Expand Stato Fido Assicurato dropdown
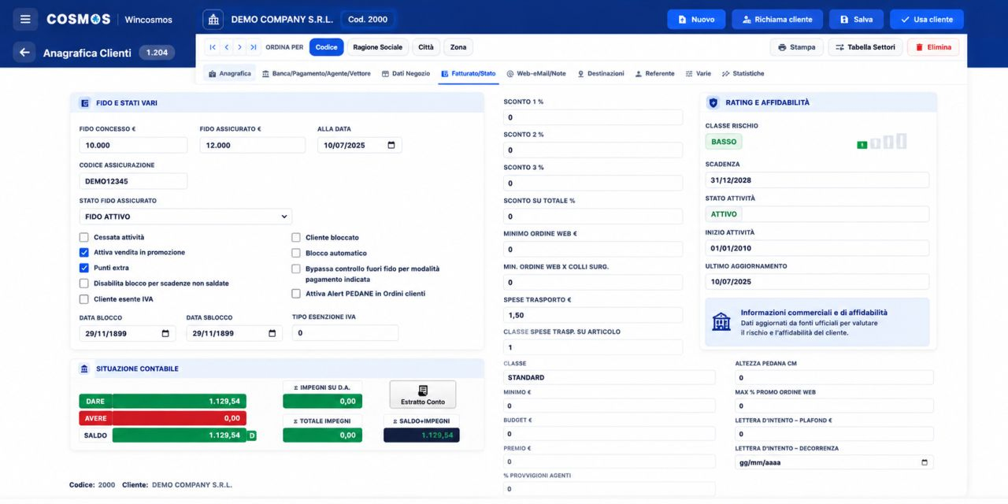The width and height of the screenshot is (1008, 504). click(186, 217)
